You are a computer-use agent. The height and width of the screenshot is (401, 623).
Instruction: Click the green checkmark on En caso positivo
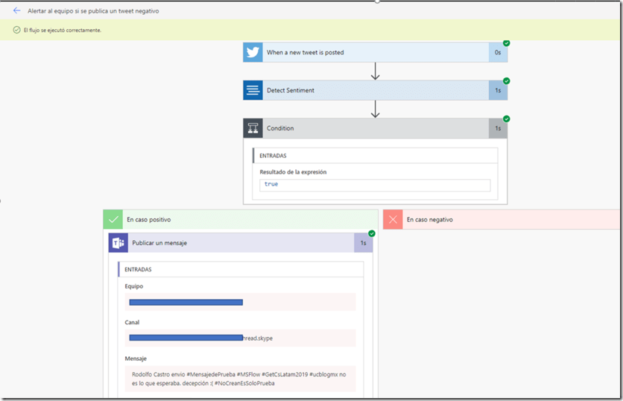pos(113,220)
